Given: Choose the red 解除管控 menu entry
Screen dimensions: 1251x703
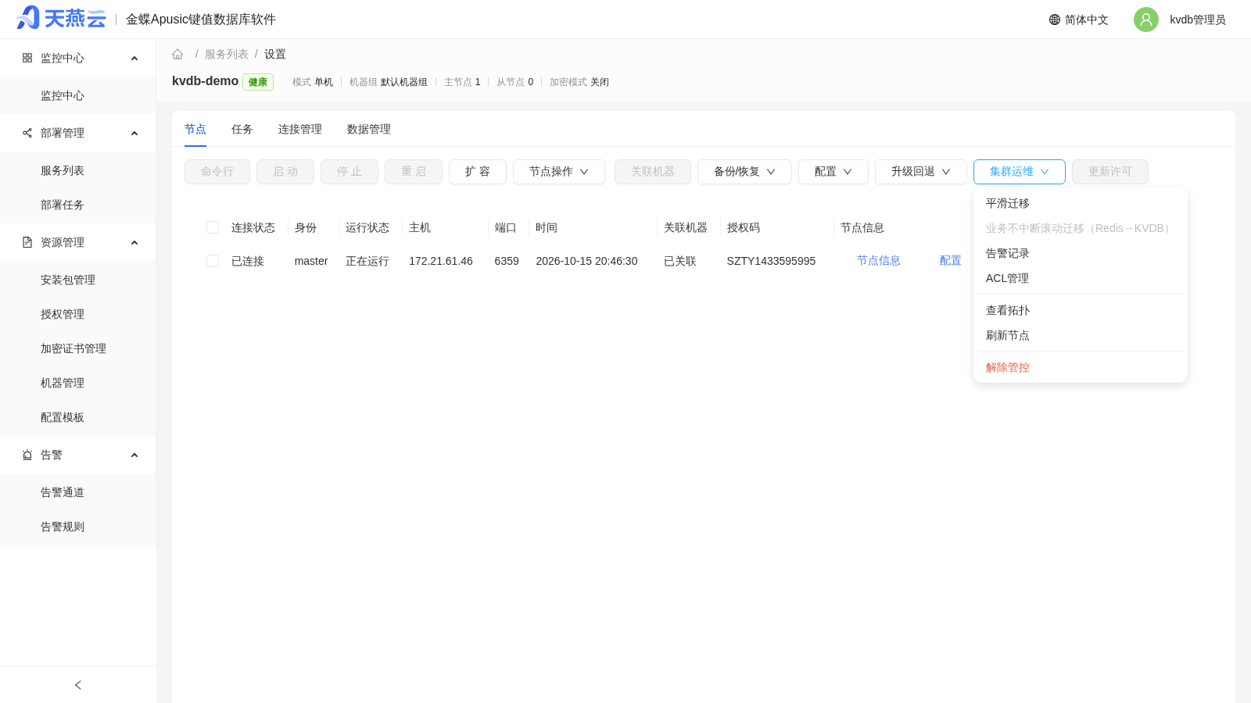Looking at the screenshot, I should tap(1081, 367).
